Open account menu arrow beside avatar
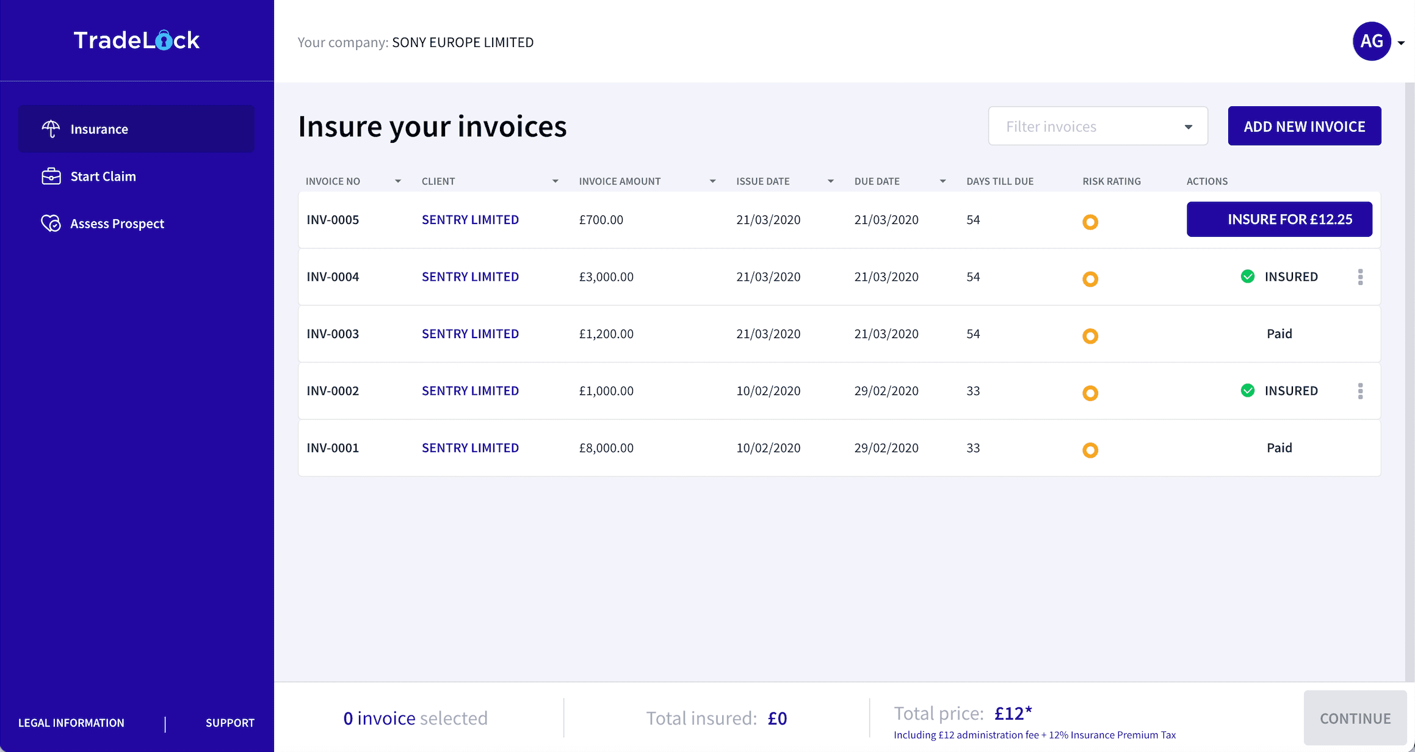Screen dimensions: 1415x752 coord(1402,43)
